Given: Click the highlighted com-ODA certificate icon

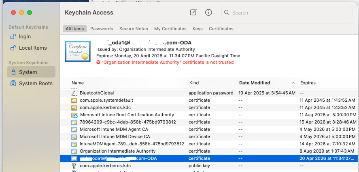Looking at the screenshot, I should (74, 159).
